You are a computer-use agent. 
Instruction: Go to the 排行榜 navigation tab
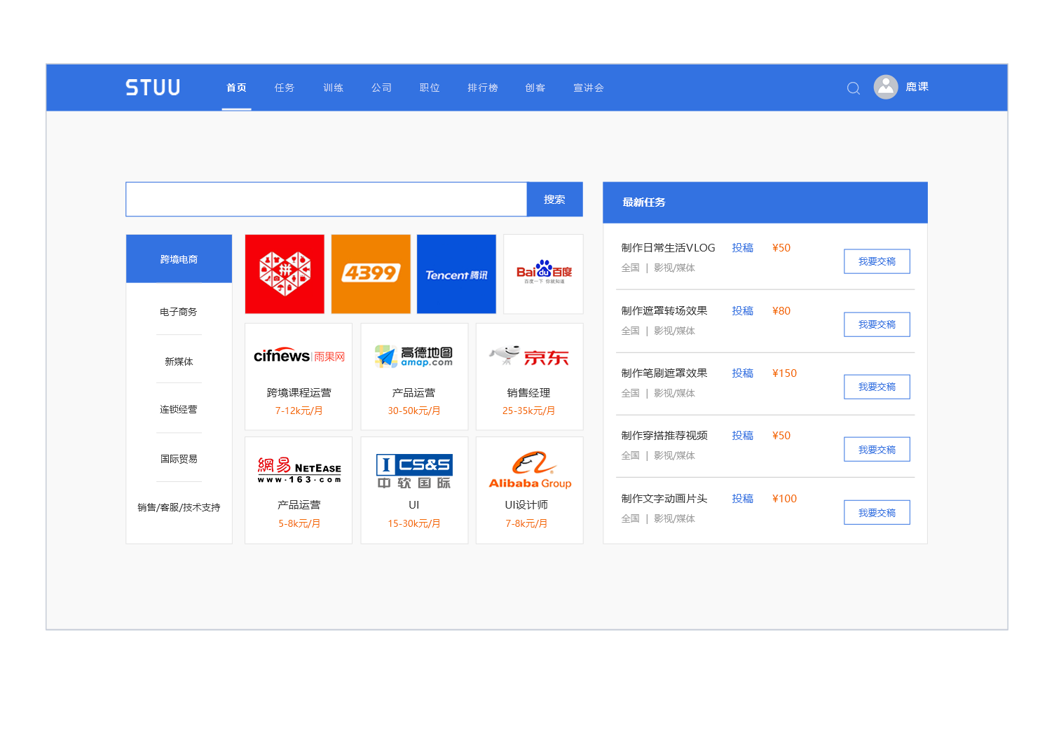pyautogui.click(x=483, y=88)
